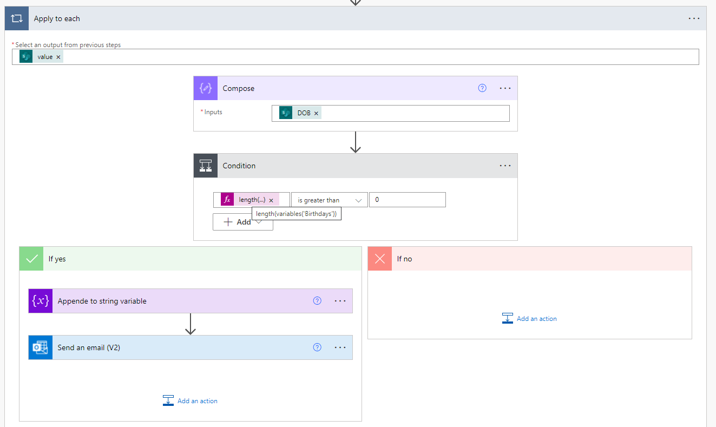Click the Apply to each loop icon
Viewport: 716px width, 427px height.
(16, 18)
